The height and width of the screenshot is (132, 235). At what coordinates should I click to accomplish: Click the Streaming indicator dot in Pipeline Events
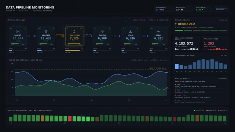point(219,79)
